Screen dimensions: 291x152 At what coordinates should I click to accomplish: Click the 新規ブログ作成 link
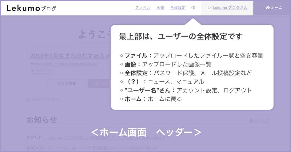tap(45, 100)
